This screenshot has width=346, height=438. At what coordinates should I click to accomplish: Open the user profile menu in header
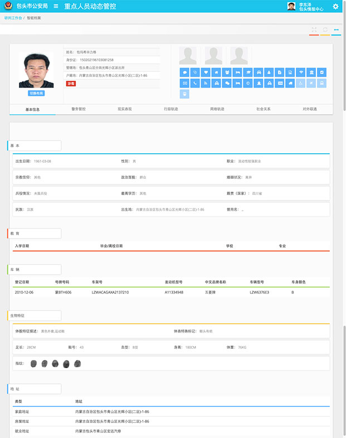(305, 6)
